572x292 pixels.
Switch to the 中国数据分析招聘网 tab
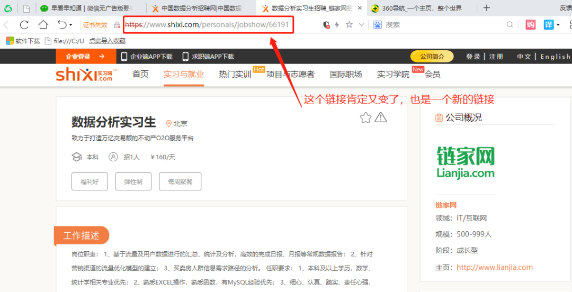tap(201, 8)
